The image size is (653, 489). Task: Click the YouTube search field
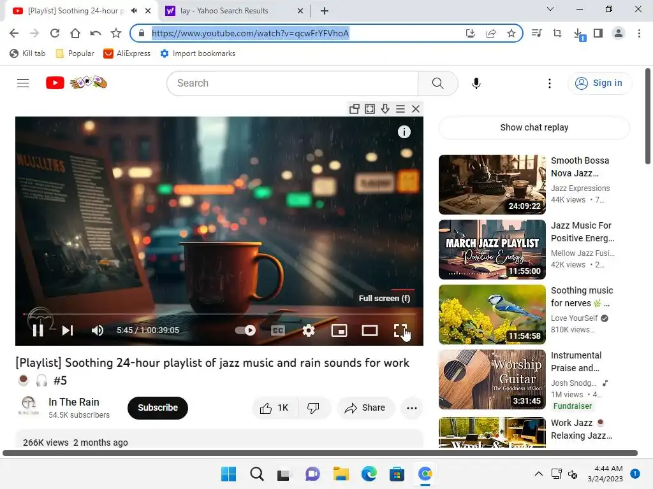tap(292, 83)
